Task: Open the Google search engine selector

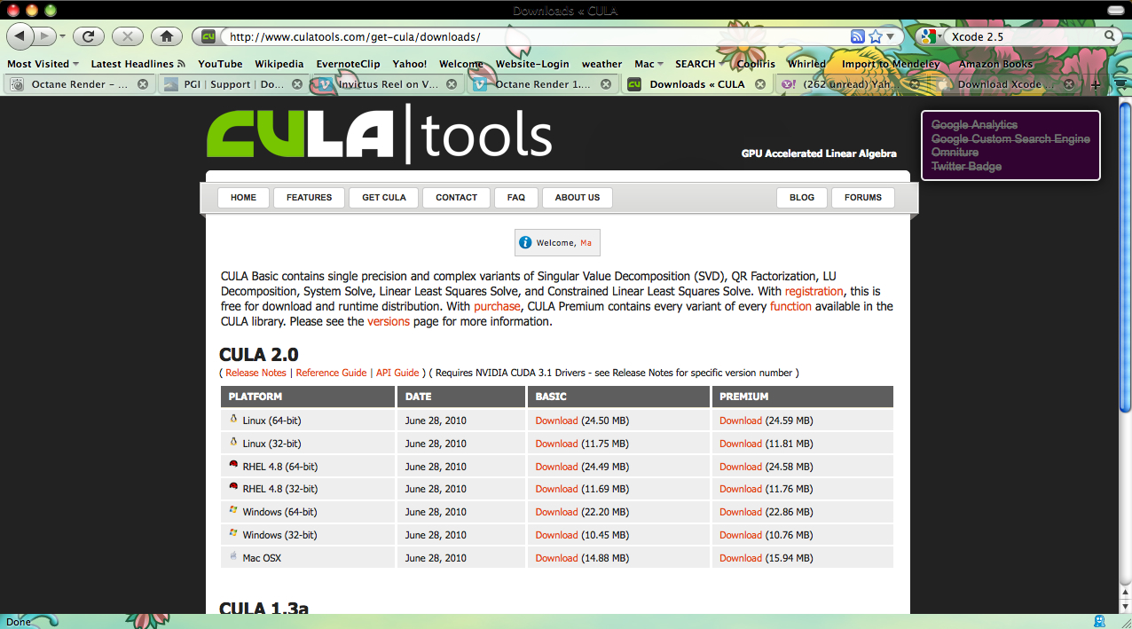Action: point(931,36)
